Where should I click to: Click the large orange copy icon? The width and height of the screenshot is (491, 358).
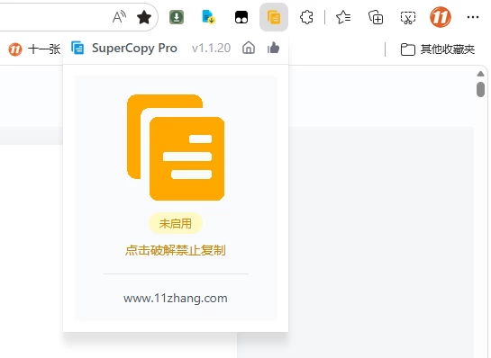176,148
